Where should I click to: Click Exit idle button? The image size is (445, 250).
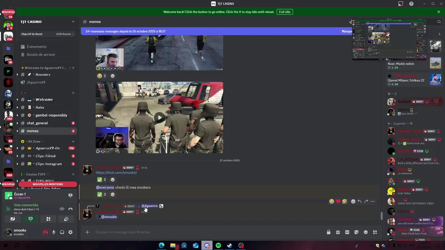point(285,12)
